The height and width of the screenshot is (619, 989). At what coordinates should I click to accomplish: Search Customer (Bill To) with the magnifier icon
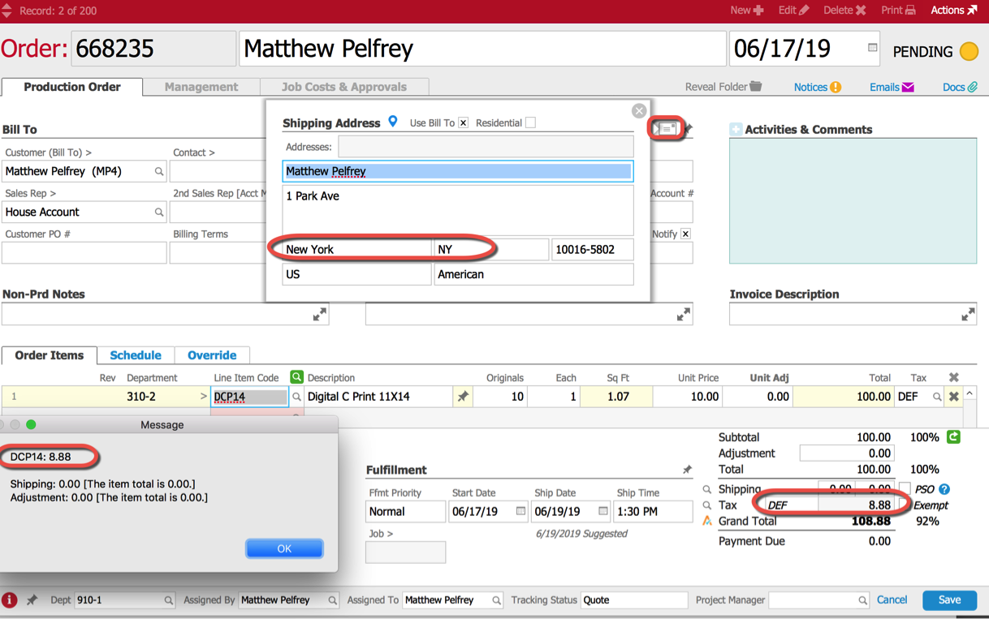(x=159, y=171)
